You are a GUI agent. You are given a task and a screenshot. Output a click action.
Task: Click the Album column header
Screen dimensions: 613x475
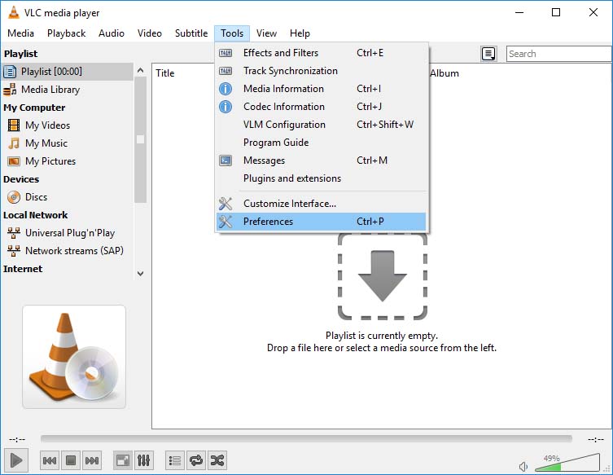[x=444, y=73]
